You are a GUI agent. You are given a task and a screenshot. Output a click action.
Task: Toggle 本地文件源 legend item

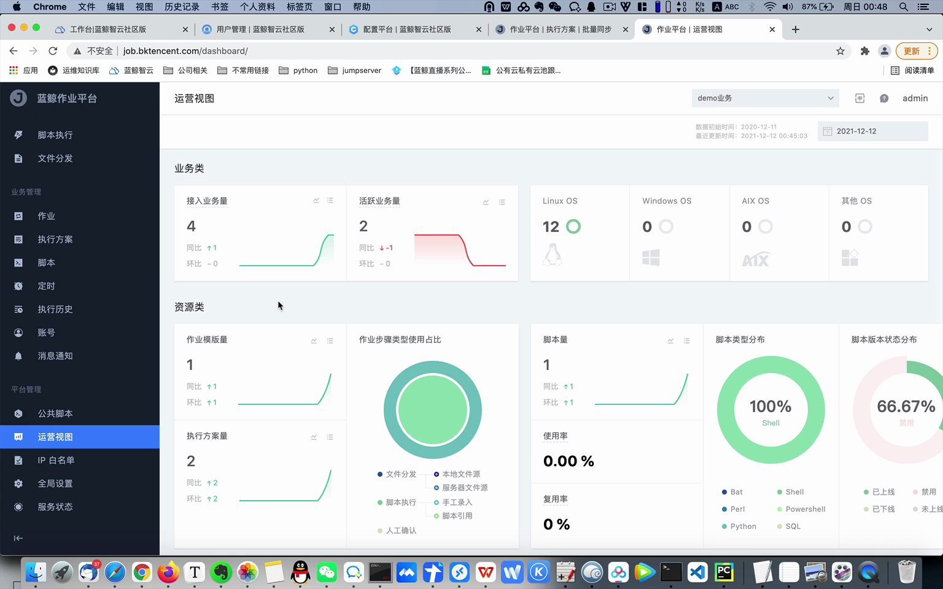coord(457,474)
